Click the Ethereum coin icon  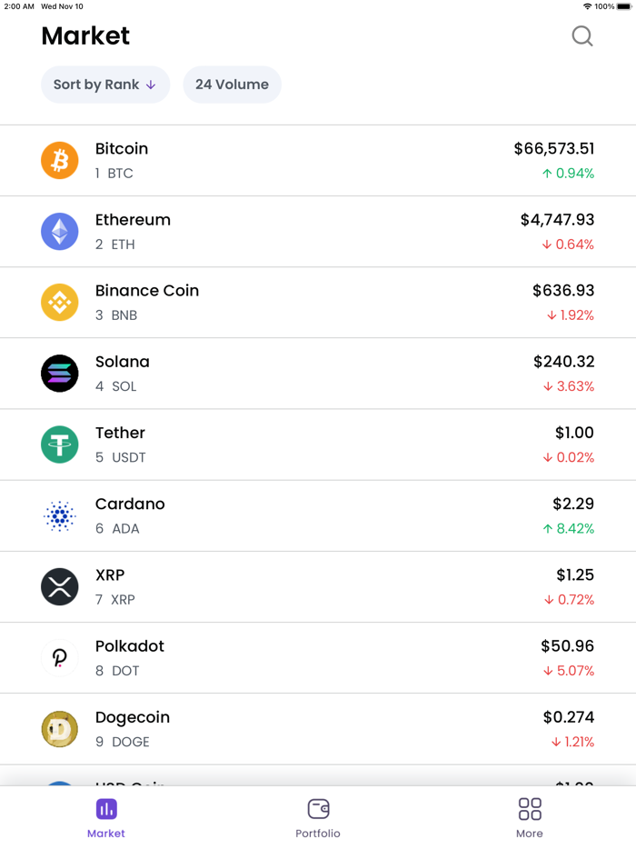click(60, 231)
